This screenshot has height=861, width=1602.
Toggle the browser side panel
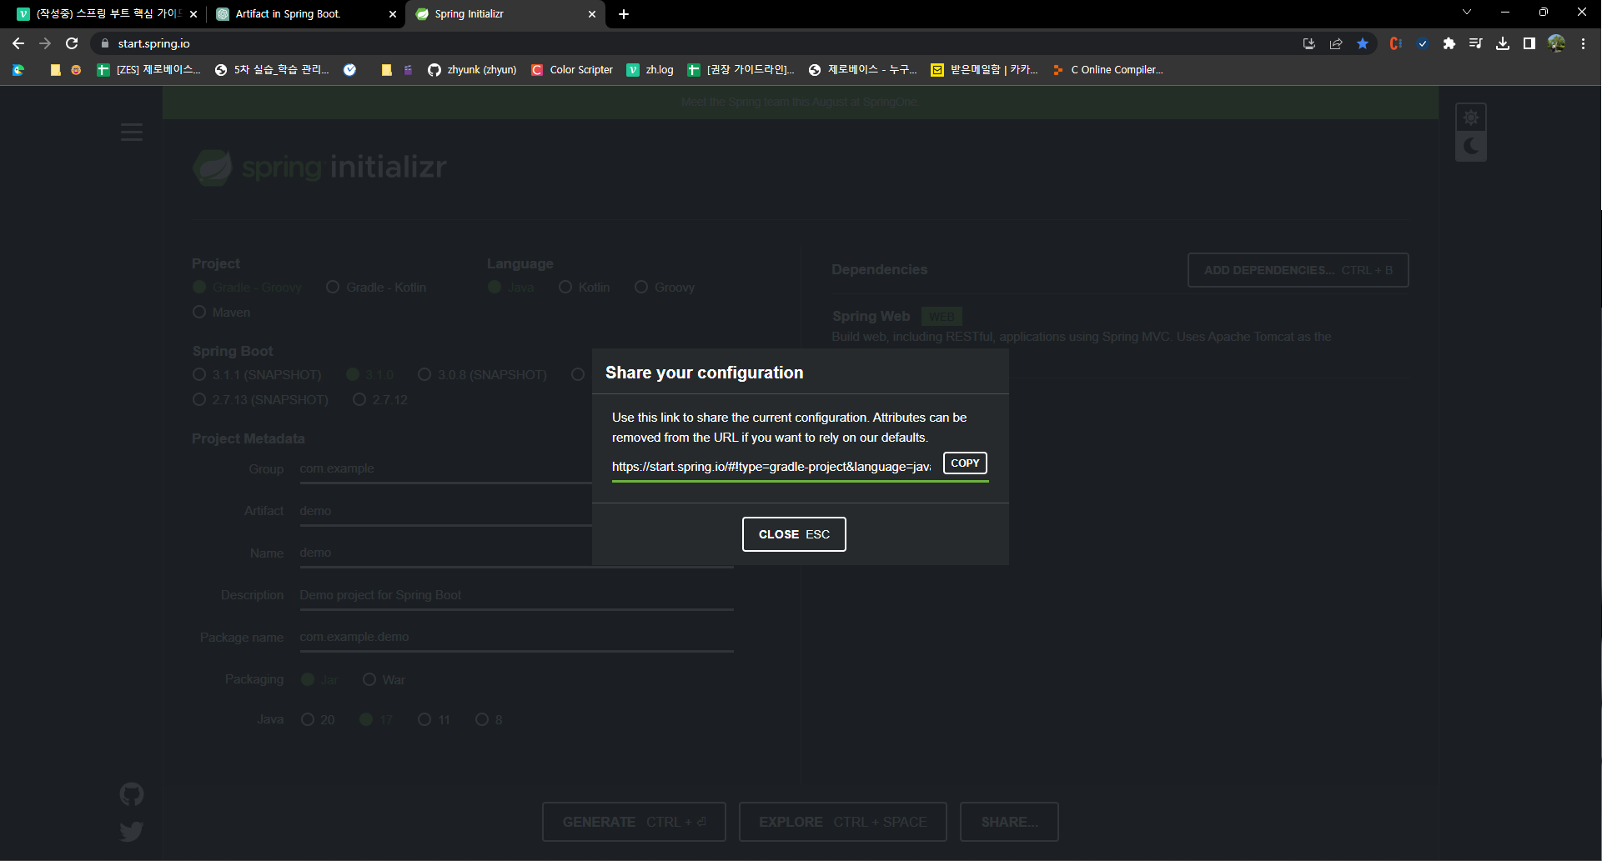pyautogui.click(x=1529, y=43)
